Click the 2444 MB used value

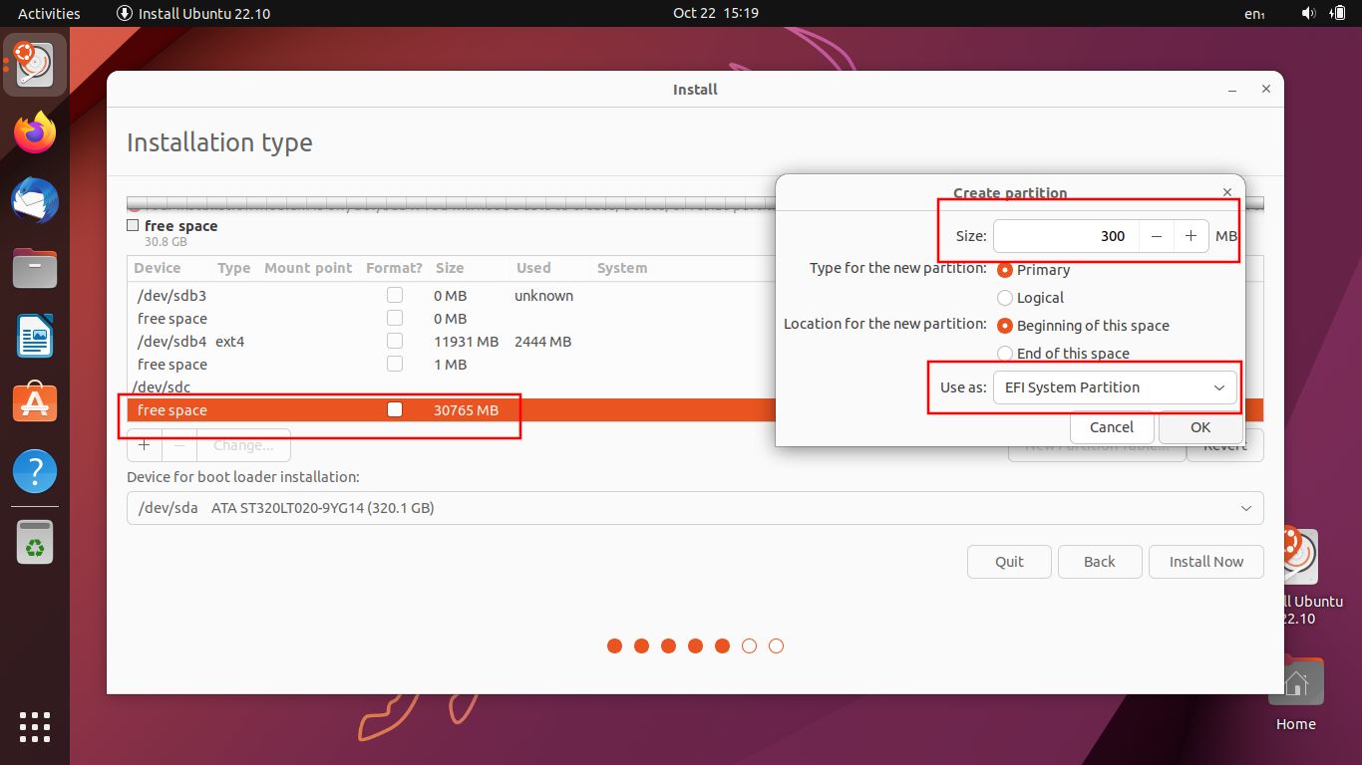(542, 342)
